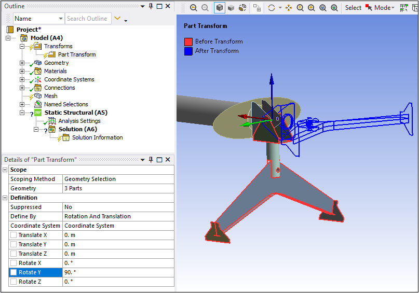Click the Geometry icon in the tree
419x293 pixels.
(38, 62)
